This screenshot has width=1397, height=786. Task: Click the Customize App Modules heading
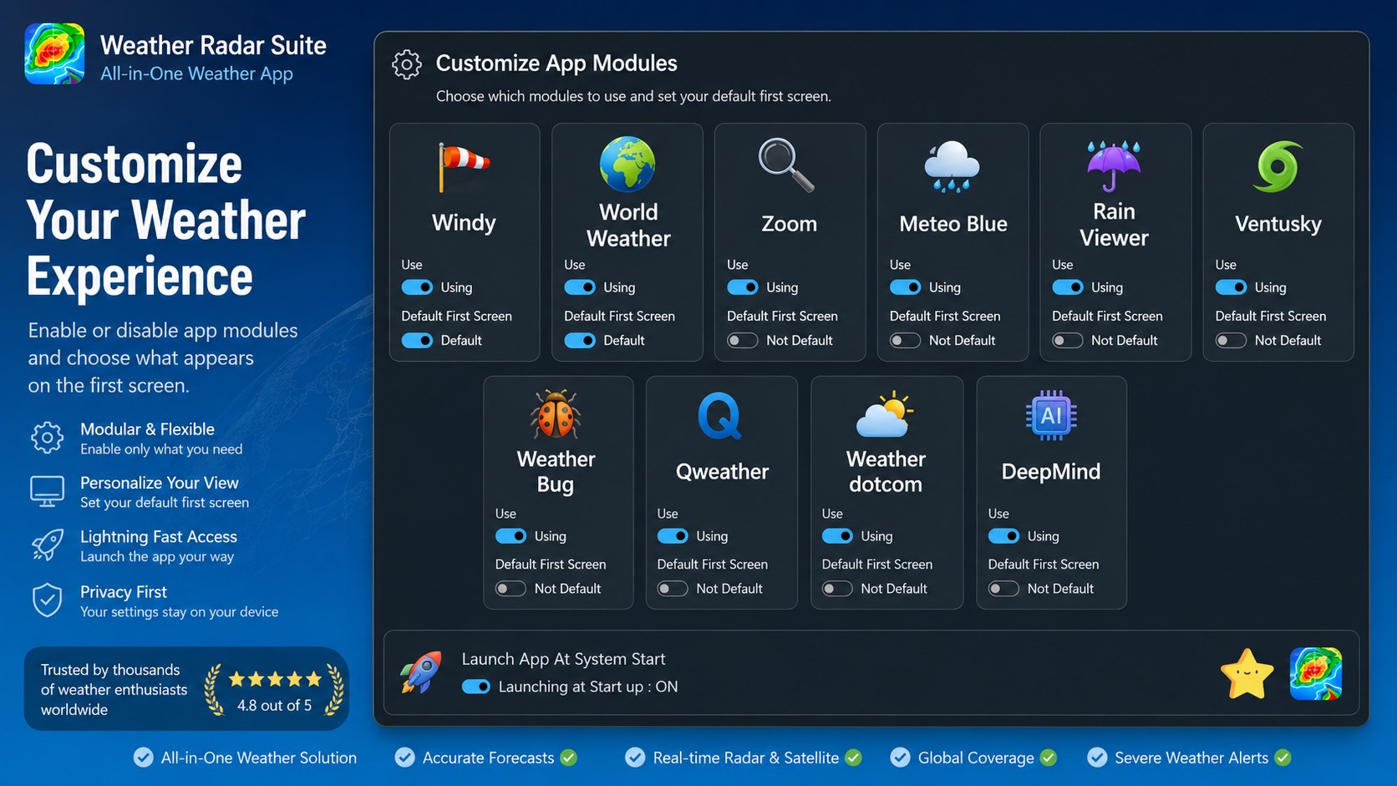(x=556, y=63)
